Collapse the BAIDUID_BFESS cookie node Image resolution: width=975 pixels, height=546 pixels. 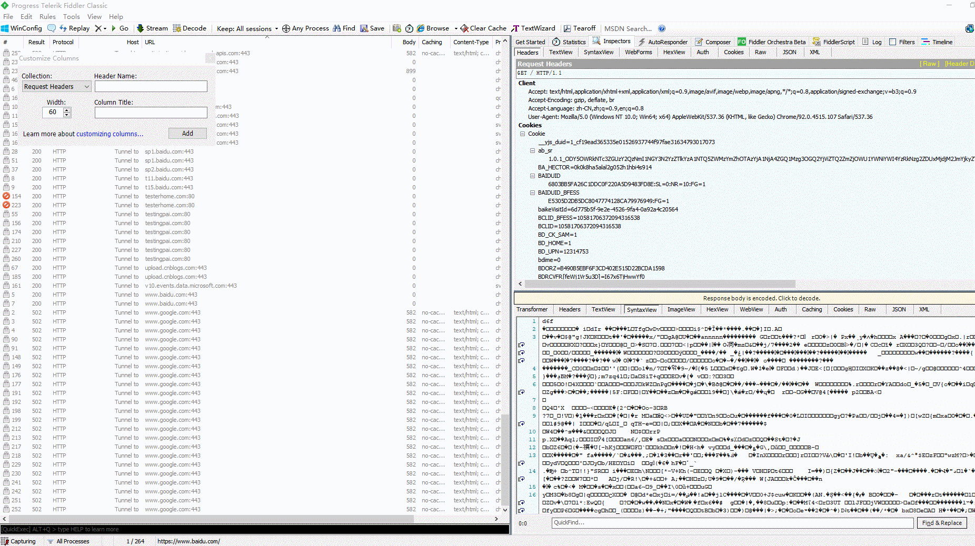(532, 193)
